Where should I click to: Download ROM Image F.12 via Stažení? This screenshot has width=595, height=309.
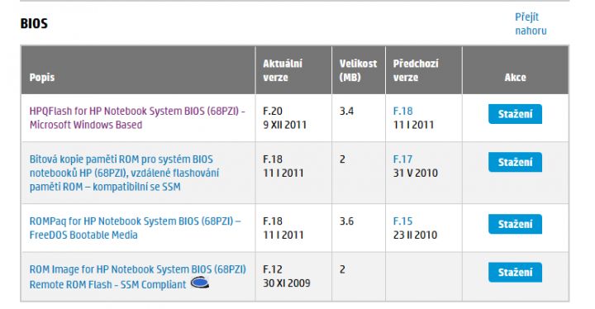[515, 272]
